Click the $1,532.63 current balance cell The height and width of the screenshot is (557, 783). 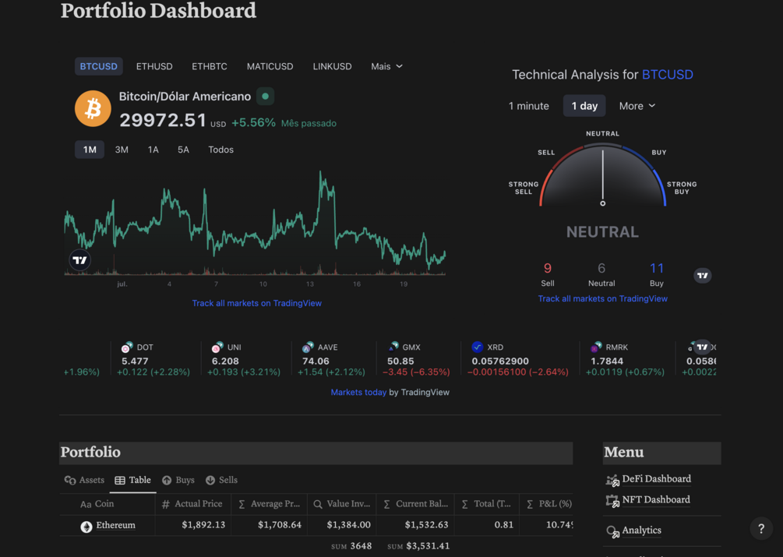point(415,526)
